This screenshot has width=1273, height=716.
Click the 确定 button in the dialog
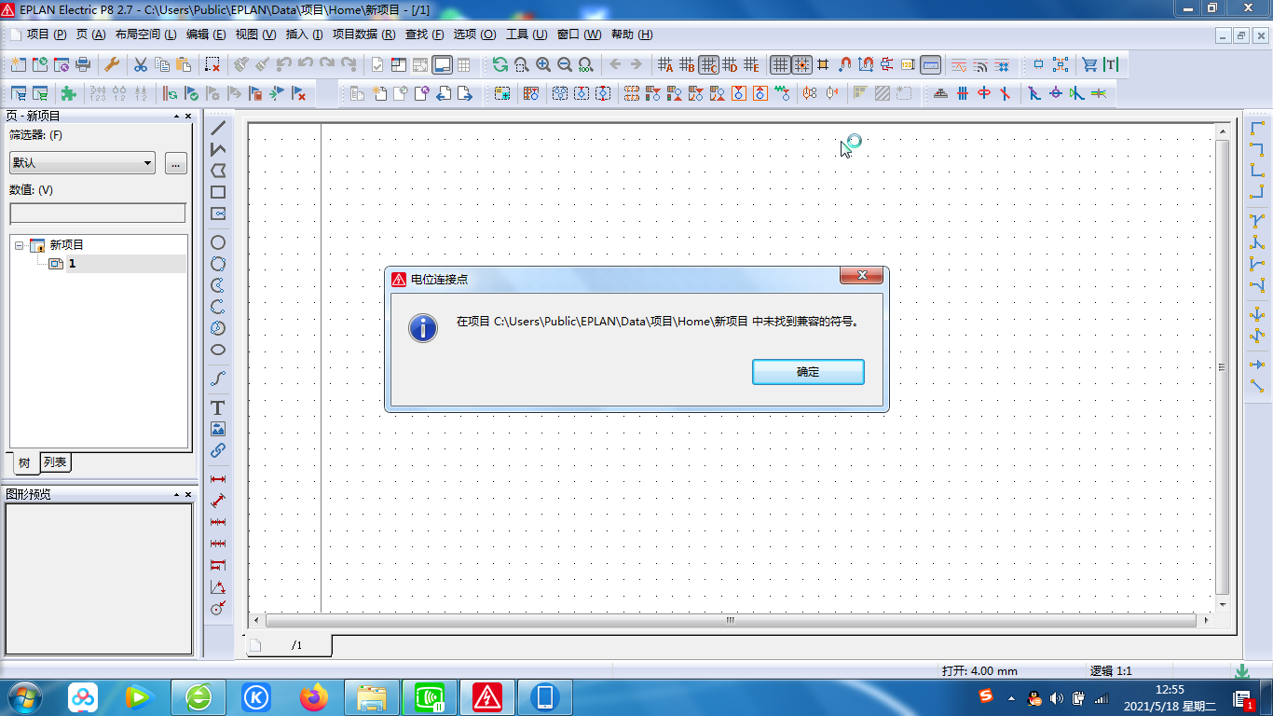click(808, 372)
